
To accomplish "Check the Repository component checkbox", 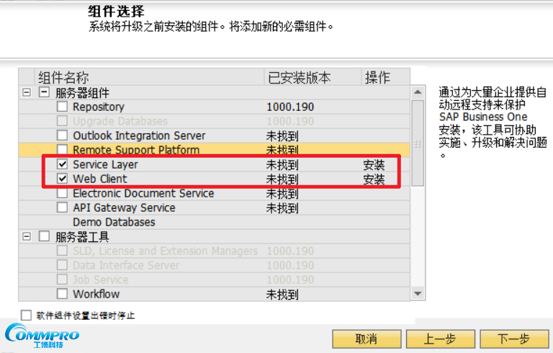I will [x=62, y=107].
